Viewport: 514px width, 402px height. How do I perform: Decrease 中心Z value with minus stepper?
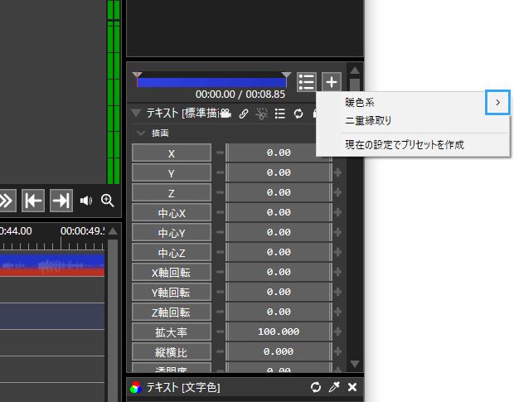[x=220, y=252]
